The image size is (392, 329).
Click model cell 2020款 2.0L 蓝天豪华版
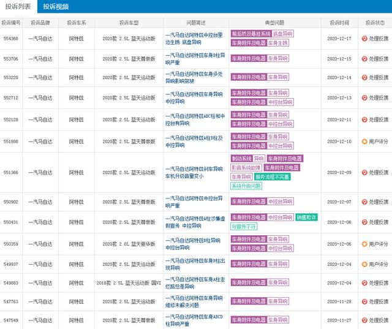coord(129,244)
